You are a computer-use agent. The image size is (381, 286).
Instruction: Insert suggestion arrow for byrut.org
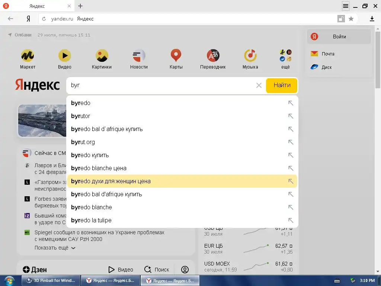291,142
